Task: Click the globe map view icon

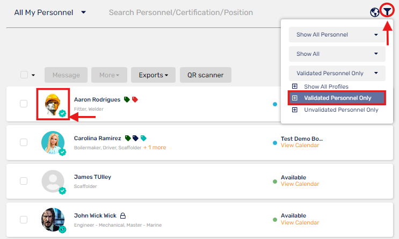Action: click(x=375, y=12)
